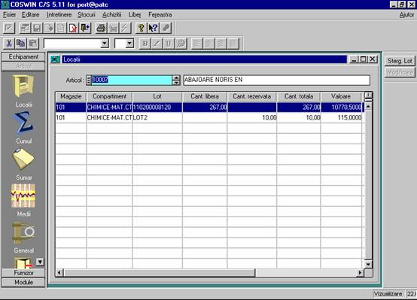Click Articol field spinner down arrow
The height and width of the screenshot is (300, 417).
pos(176,83)
